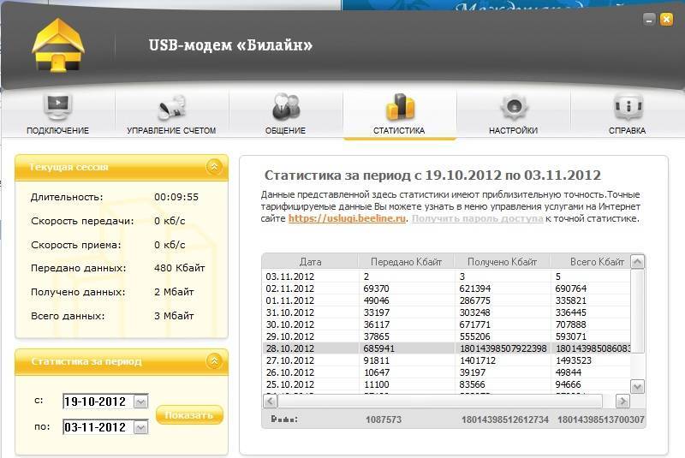This screenshot has width=685, height=458.
Task: Click the received value 1401712
Action: pyautogui.click(x=478, y=360)
